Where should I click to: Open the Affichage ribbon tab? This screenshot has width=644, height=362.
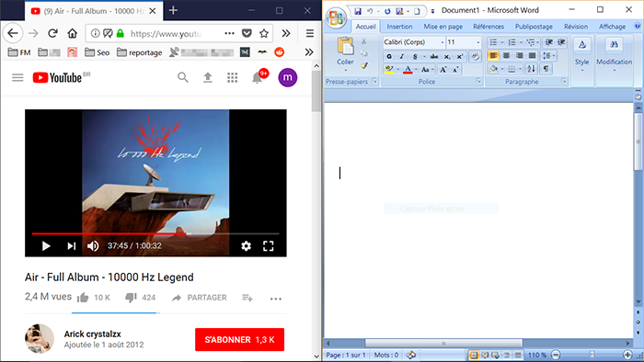coord(612,27)
